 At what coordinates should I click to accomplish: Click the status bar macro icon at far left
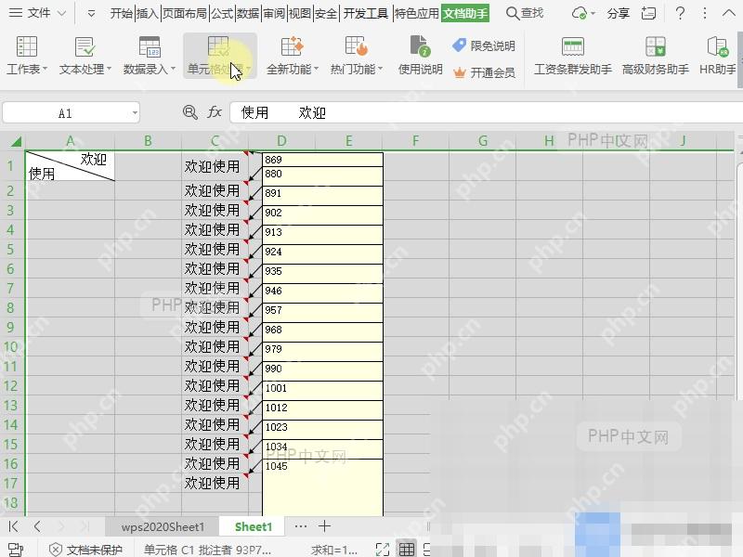pos(16,550)
